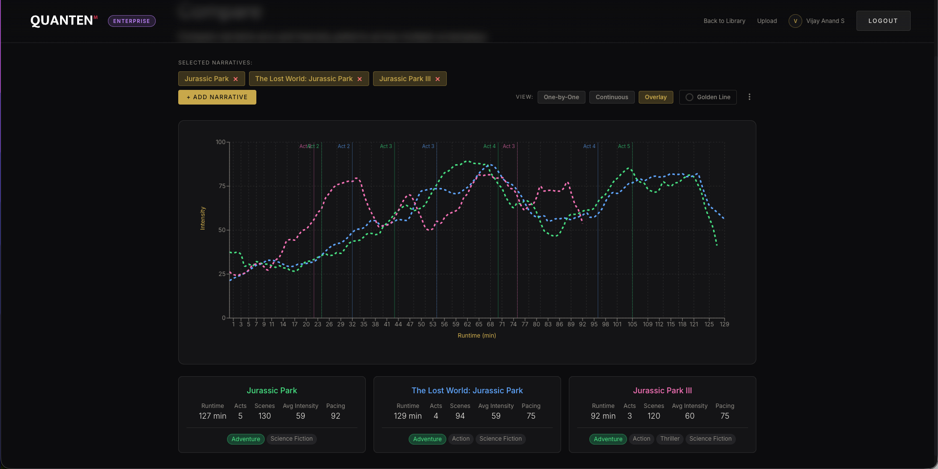This screenshot has height=469, width=938.
Task: Remove The Lost World narrative chip
Action: point(359,79)
